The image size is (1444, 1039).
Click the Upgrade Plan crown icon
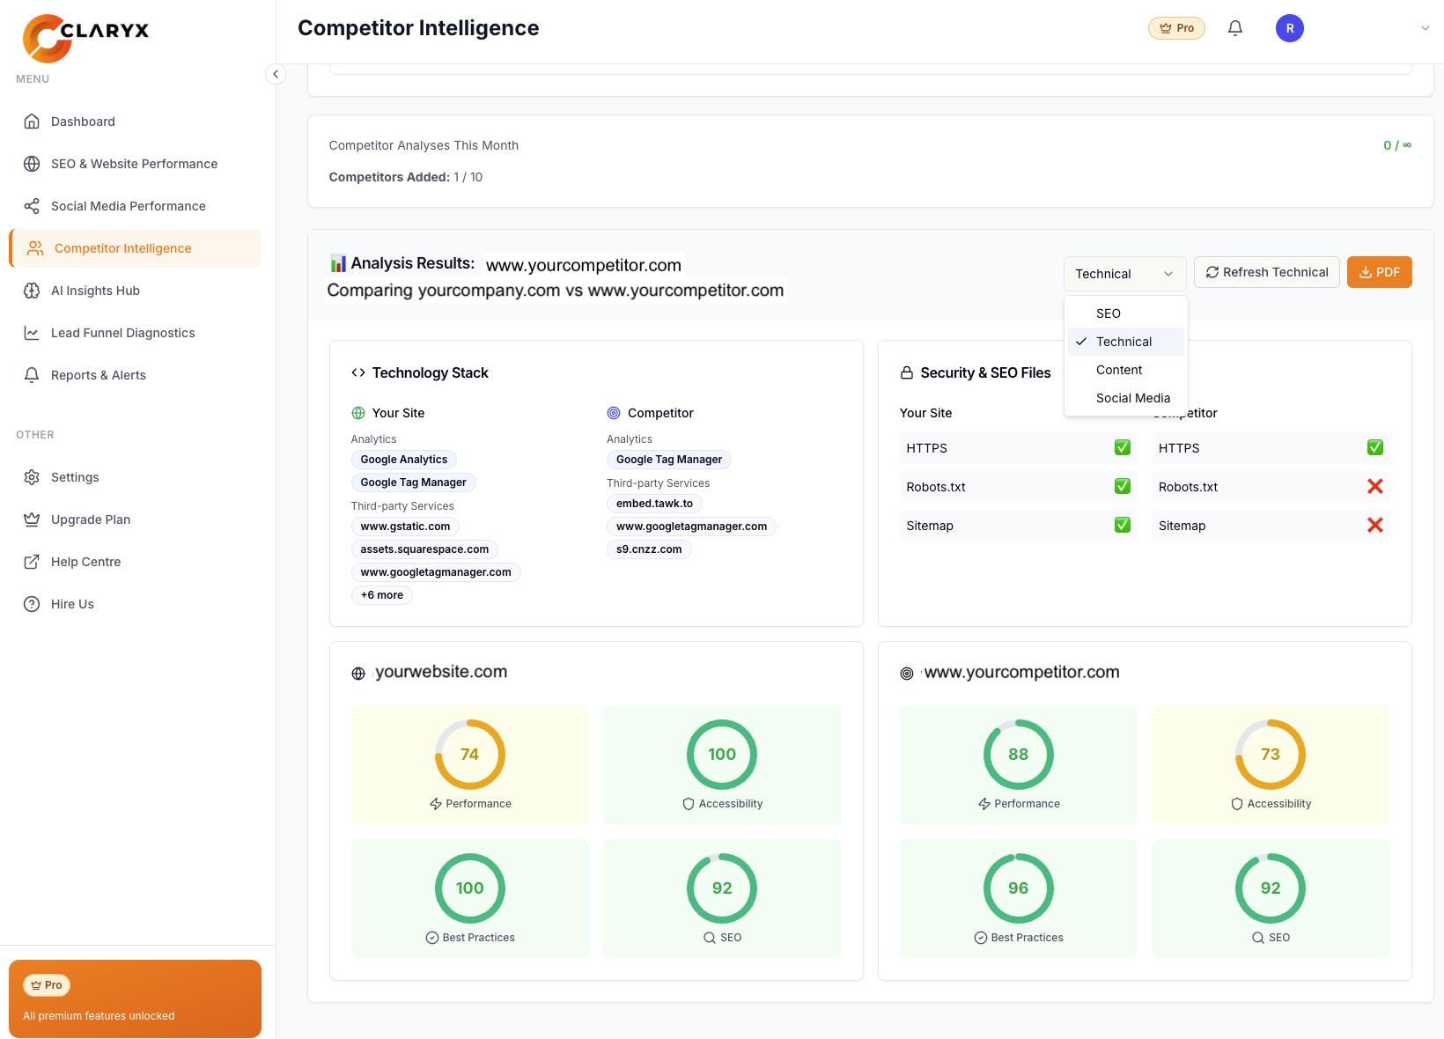click(32, 519)
